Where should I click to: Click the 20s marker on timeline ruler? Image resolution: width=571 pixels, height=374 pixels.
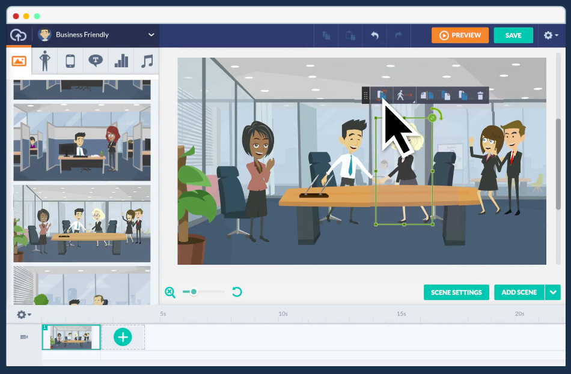519,313
